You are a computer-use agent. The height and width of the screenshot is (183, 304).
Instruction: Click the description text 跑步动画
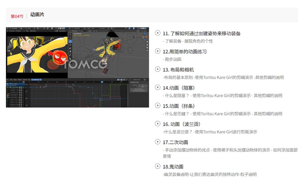[x=172, y=59]
